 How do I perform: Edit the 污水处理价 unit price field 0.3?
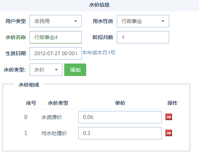tap(120, 133)
